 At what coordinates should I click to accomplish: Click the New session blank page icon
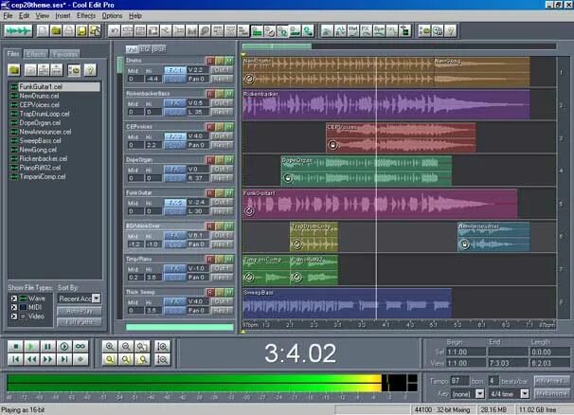click(x=43, y=30)
